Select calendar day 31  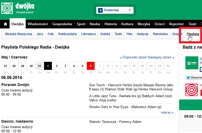pyautogui.click(x=40, y=66)
